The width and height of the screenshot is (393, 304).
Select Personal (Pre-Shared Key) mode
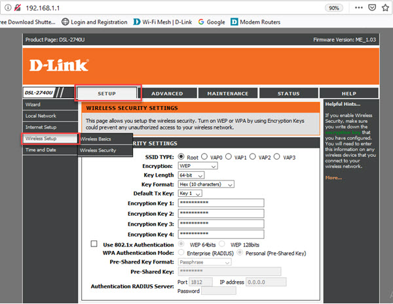[240, 252]
